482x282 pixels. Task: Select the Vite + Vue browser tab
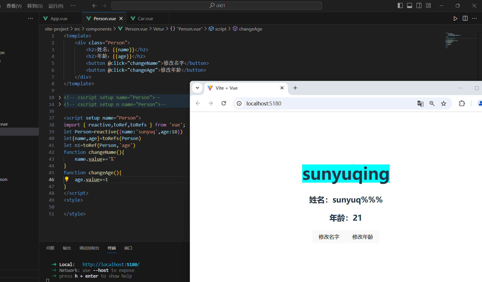(x=246, y=88)
